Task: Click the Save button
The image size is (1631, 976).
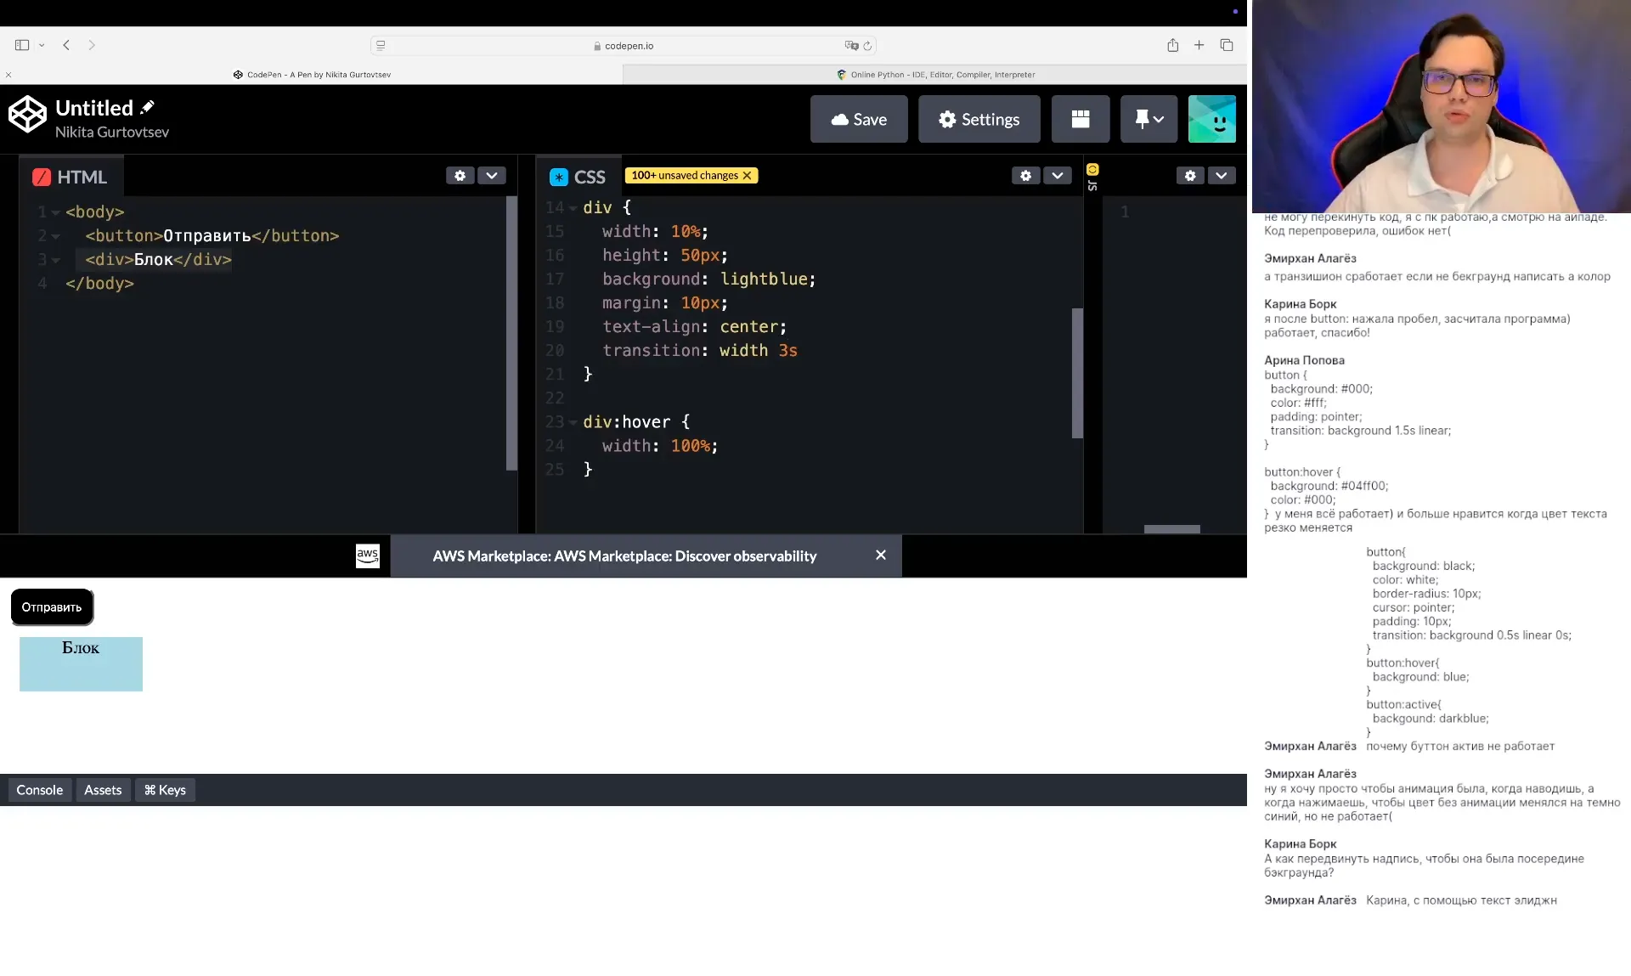Action: pos(858,119)
